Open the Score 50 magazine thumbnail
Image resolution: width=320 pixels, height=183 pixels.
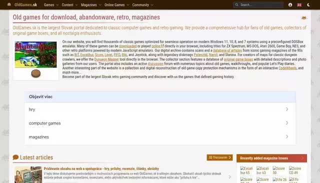point(279,170)
